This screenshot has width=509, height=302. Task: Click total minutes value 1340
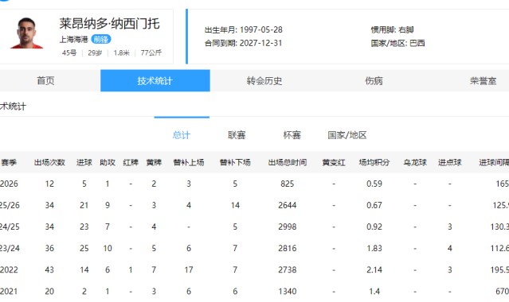coord(288,292)
